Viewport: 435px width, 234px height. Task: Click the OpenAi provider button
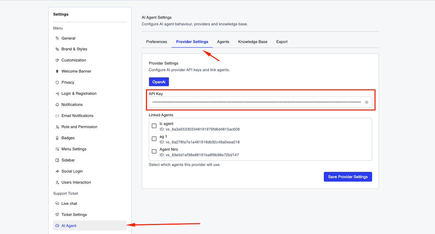(159, 82)
